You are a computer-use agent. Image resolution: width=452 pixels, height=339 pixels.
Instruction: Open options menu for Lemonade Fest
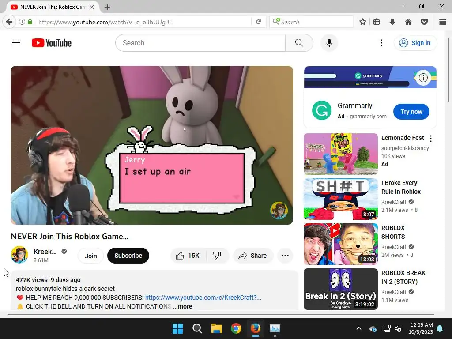[x=431, y=139]
